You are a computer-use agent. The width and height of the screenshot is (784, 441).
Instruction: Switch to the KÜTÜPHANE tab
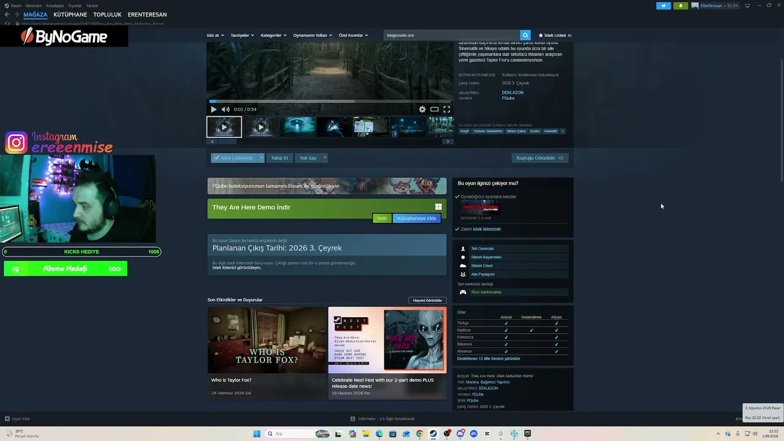pyautogui.click(x=70, y=15)
